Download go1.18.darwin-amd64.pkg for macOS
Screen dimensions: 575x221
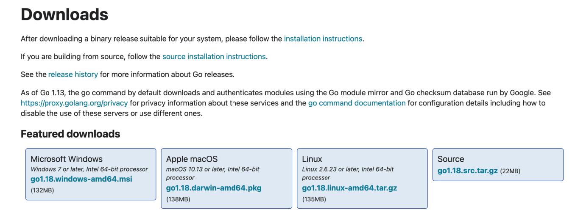tap(214, 188)
